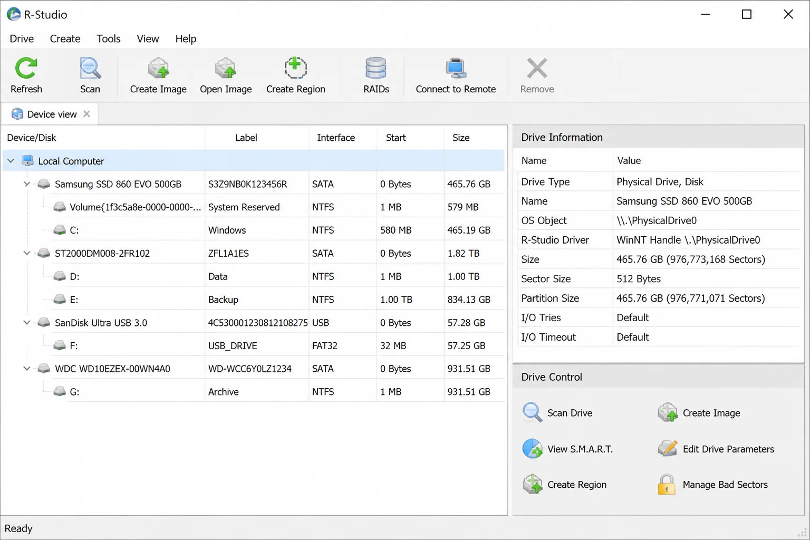Click the Backup label cell

click(x=223, y=300)
